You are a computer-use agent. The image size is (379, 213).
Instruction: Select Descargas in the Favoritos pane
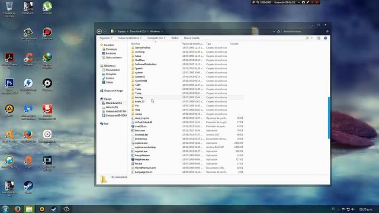pos(111,49)
